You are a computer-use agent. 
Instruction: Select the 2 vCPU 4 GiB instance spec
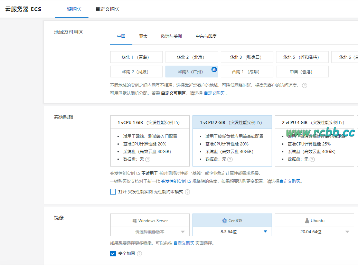point(314,141)
